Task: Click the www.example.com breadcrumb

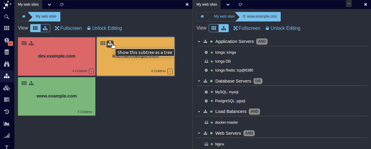Action: click(x=260, y=16)
